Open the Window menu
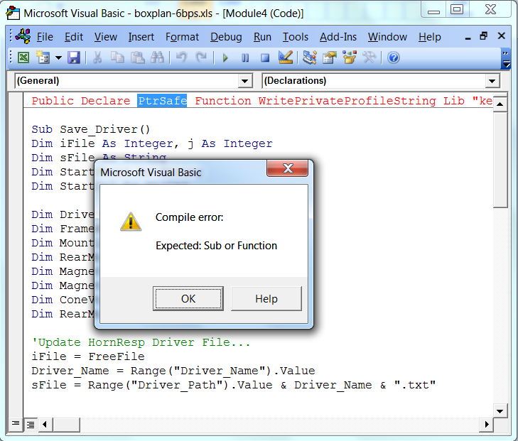This screenshot has width=518, height=441. 387,37
